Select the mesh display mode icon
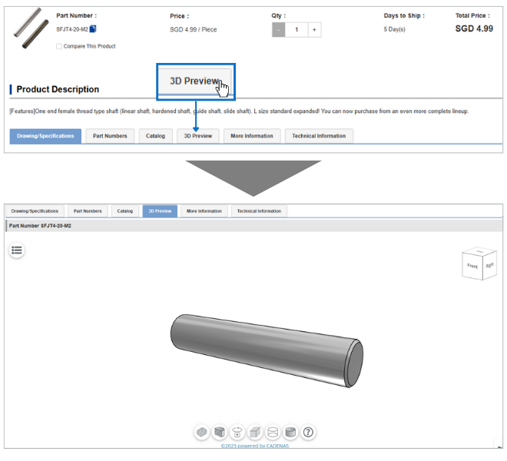Viewport: 507px width, 461px height. [x=202, y=433]
